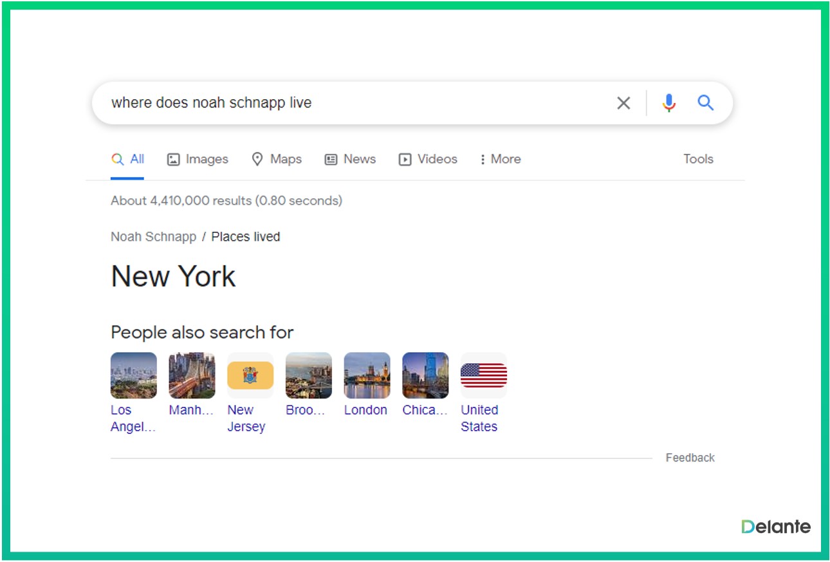Open the Brooklyn suggestion thumbnail
Image resolution: width=830 pixels, height=562 pixels.
[309, 375]
